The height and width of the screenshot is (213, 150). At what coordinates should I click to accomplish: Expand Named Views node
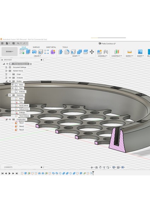point(6,71)
